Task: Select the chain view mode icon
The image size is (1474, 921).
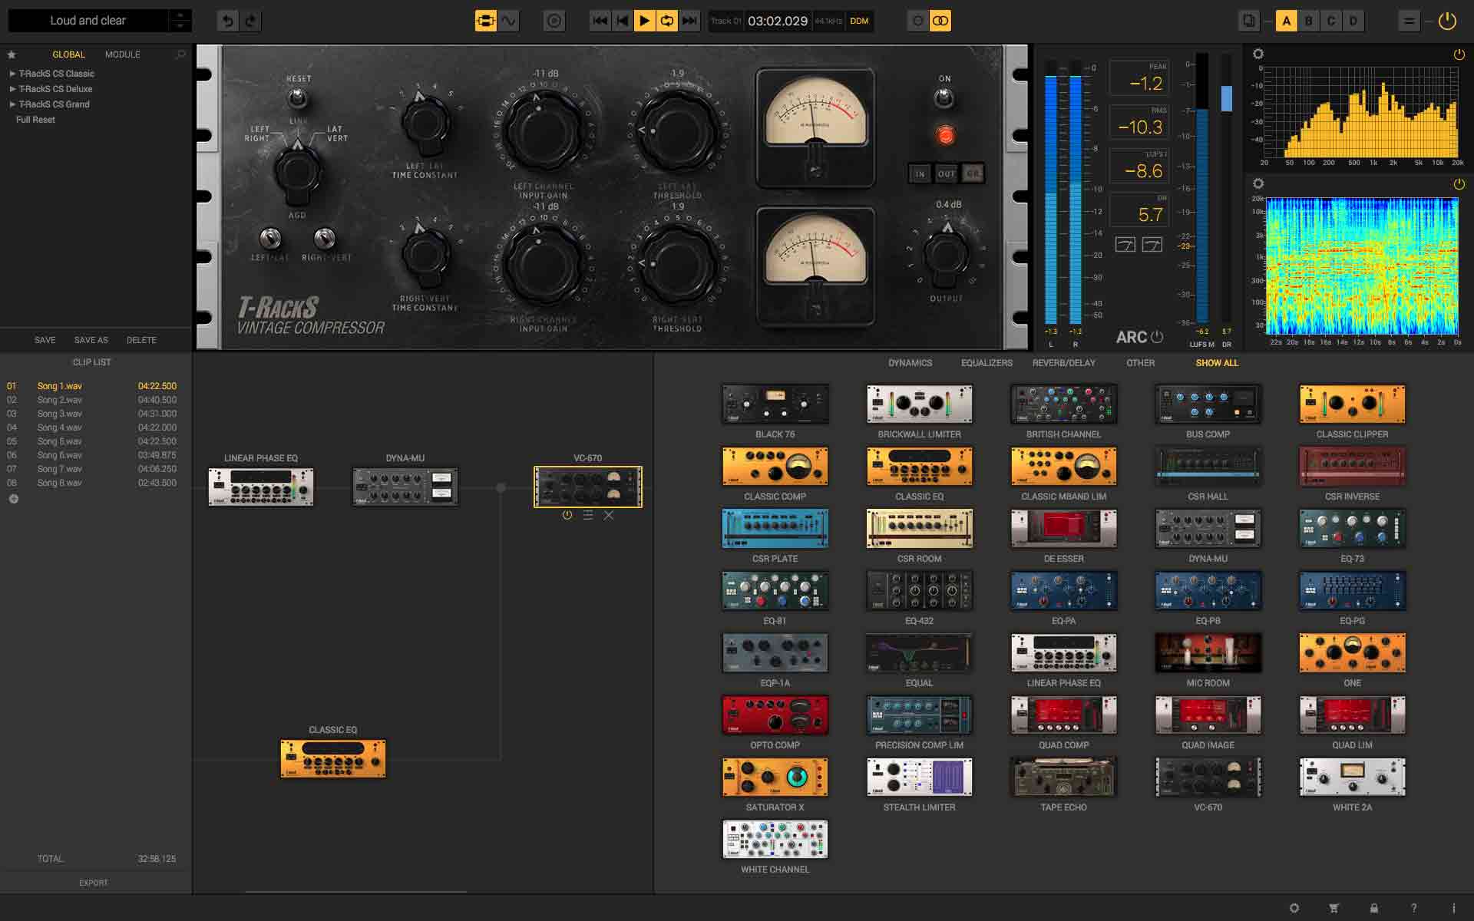Action: [485, 21]
